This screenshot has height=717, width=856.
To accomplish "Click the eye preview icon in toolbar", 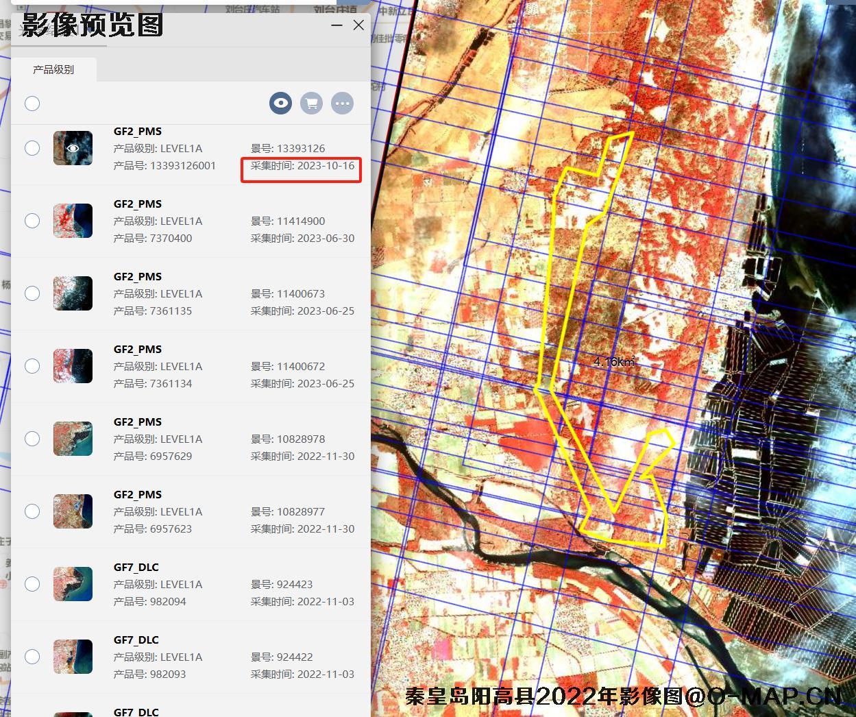I will (x=280, y=104).
